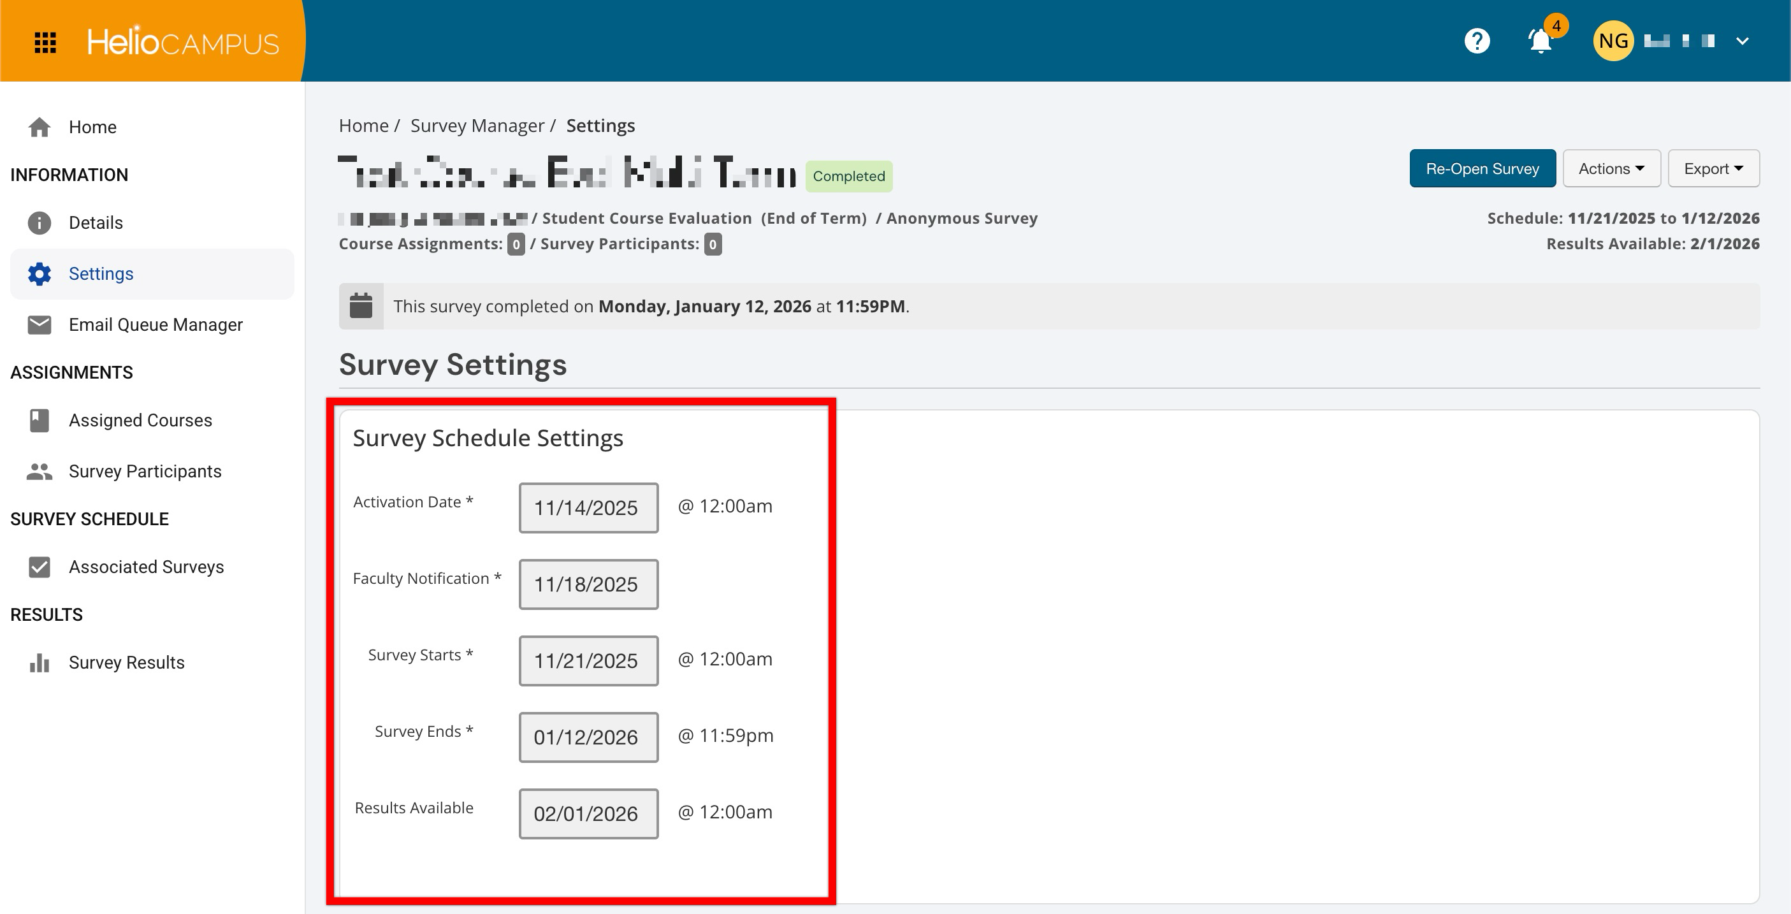
Task: Open Assigned Courses in the sidebar
Action: click(x=140, y=421)
